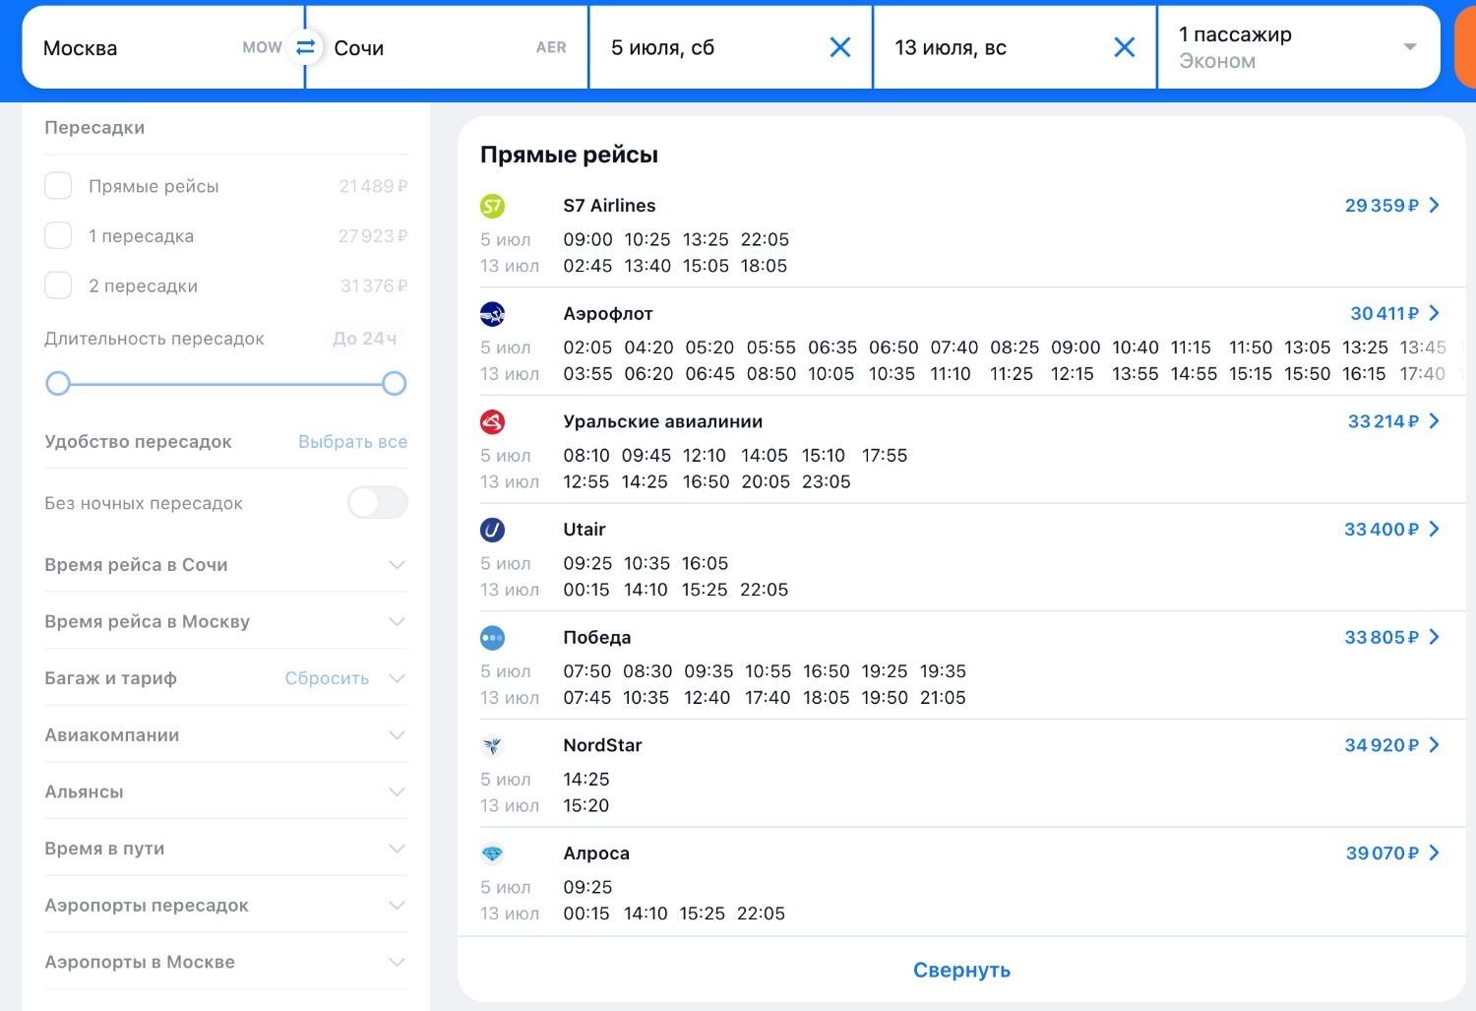
Task: Click Сбросить next to Багаж и тариф
Action: pos(327,678)
